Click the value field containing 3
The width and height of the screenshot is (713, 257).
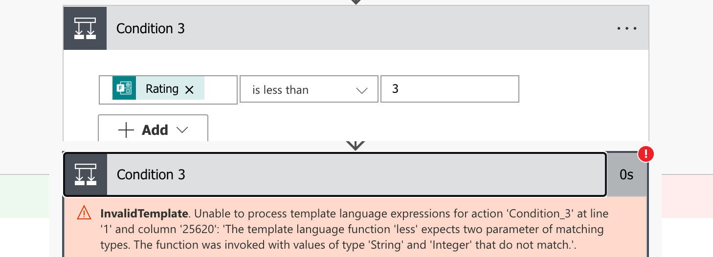[450, 89]
